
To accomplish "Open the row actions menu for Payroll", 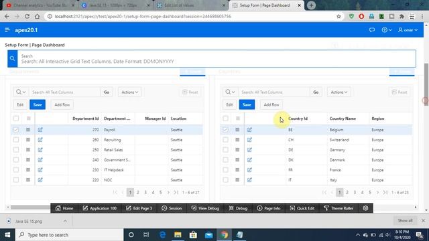I will pos(28,130).
